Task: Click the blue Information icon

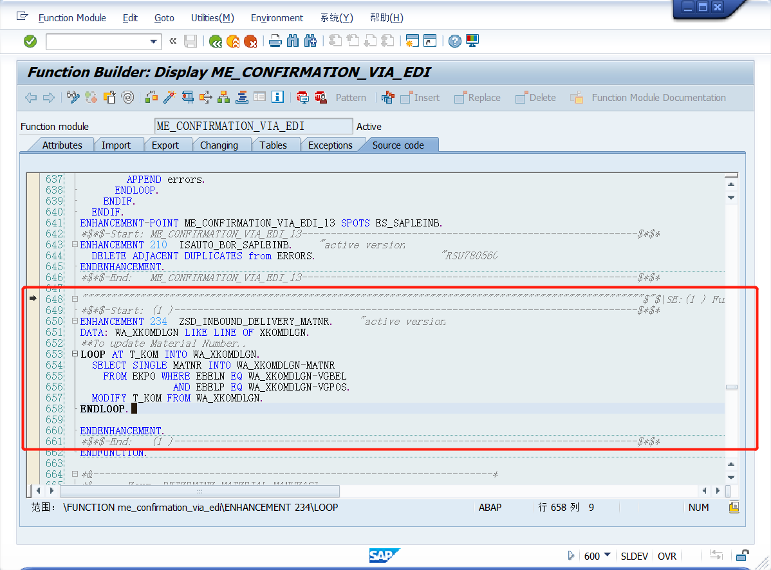Action: [277, 98]
